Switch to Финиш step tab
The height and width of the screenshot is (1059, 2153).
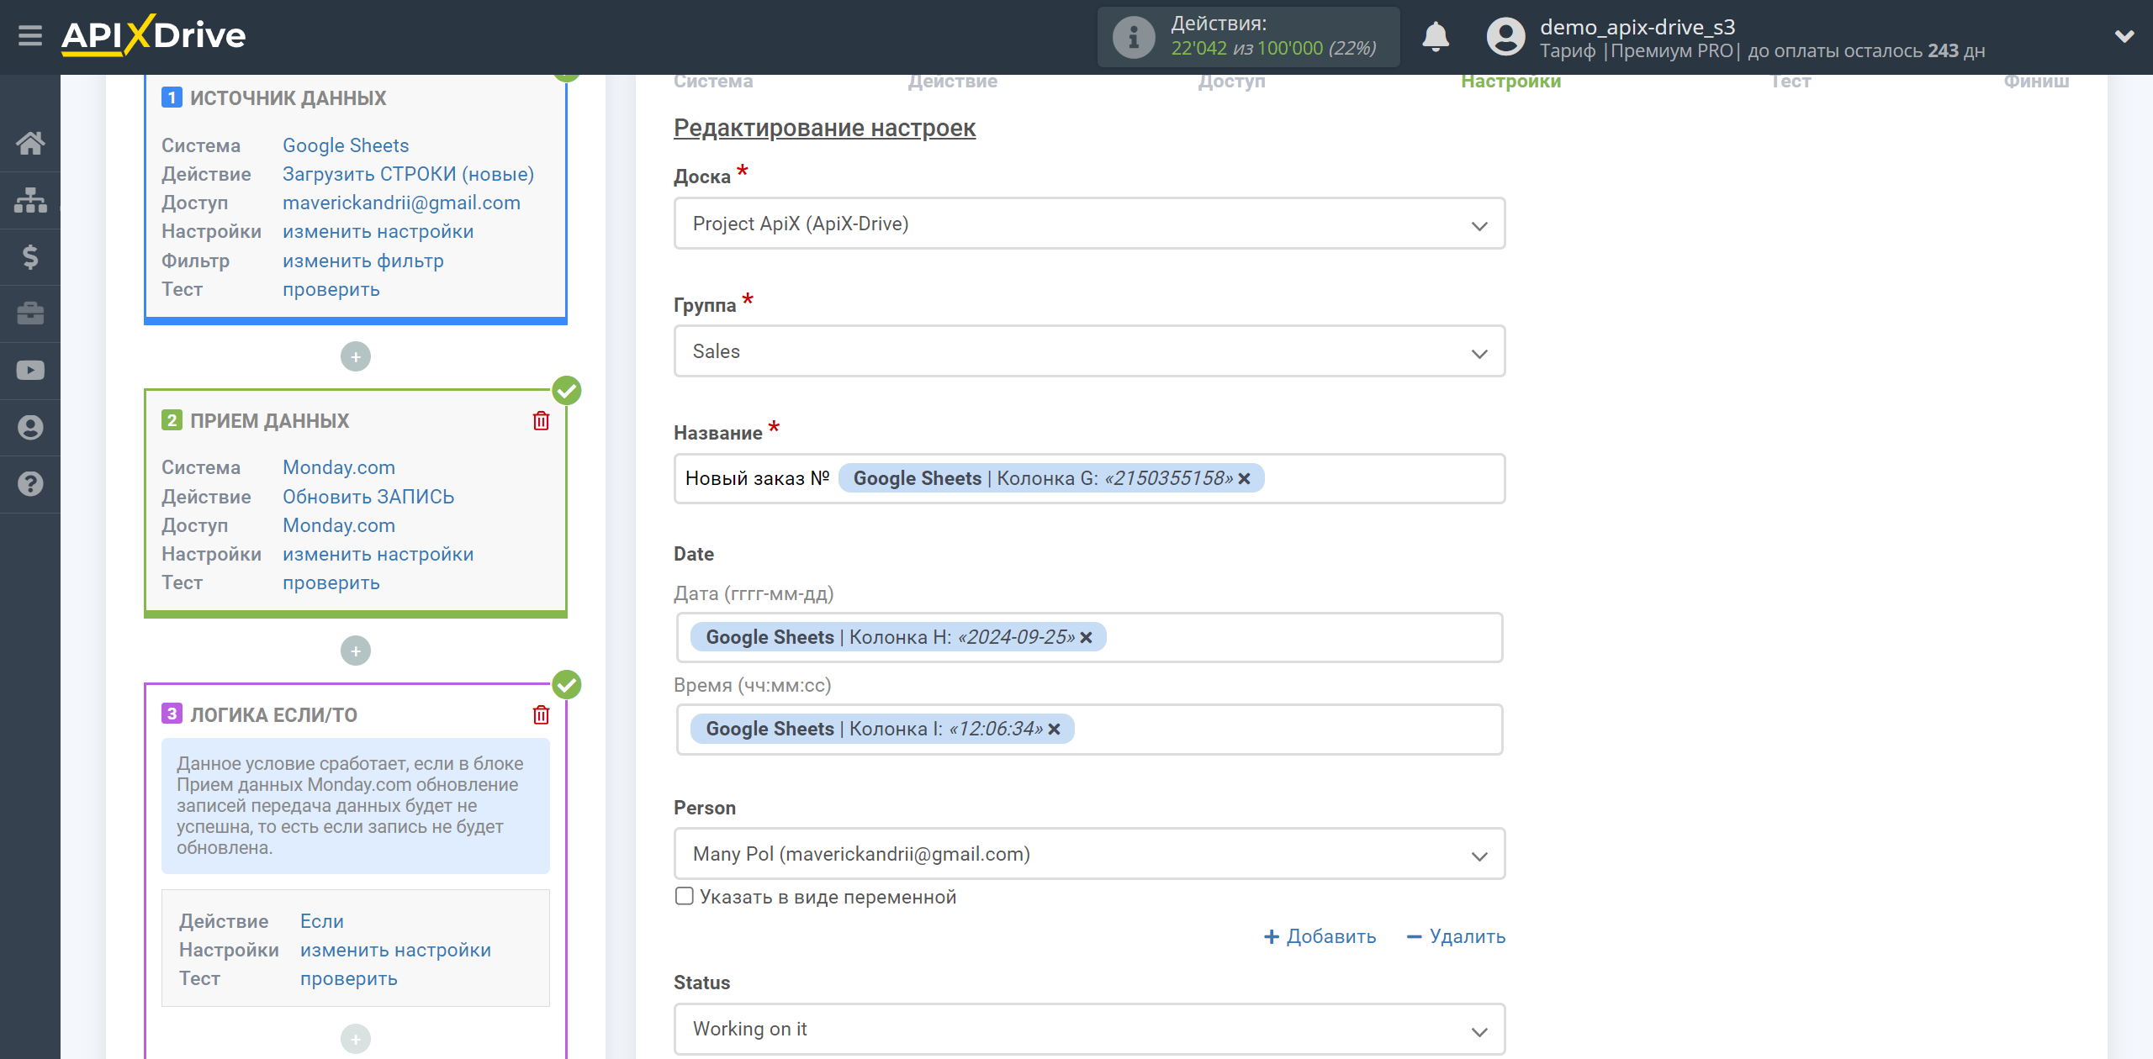pos(2036,82)
